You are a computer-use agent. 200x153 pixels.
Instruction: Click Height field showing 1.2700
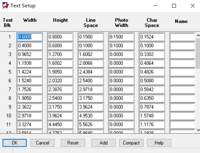pyautogui.click(x=60, y=54)
